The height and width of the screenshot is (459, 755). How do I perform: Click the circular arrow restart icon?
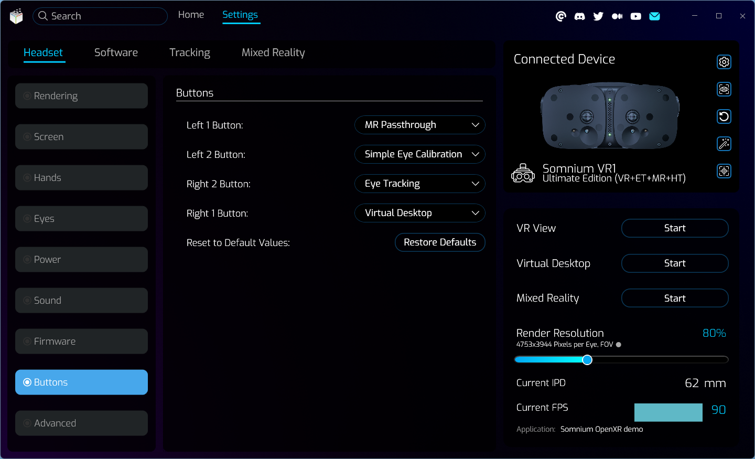pyautogui.click(x=724, y=116)
